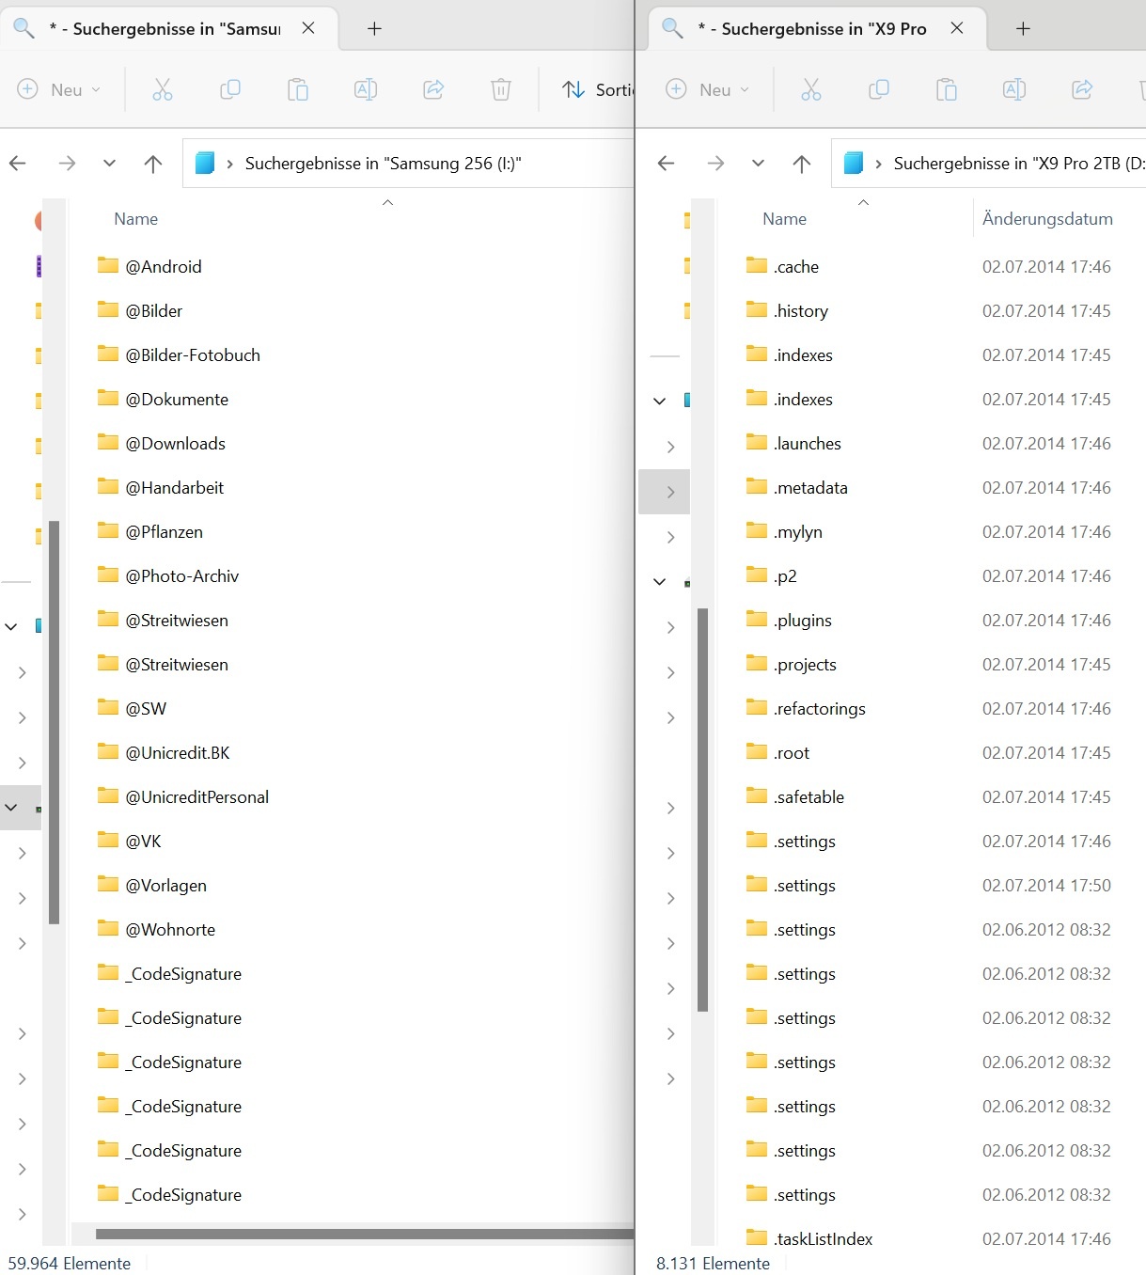Click the @Wohnorte folder icon
This screenshot has height=1275, width=1146.
(x=108, y=928)
